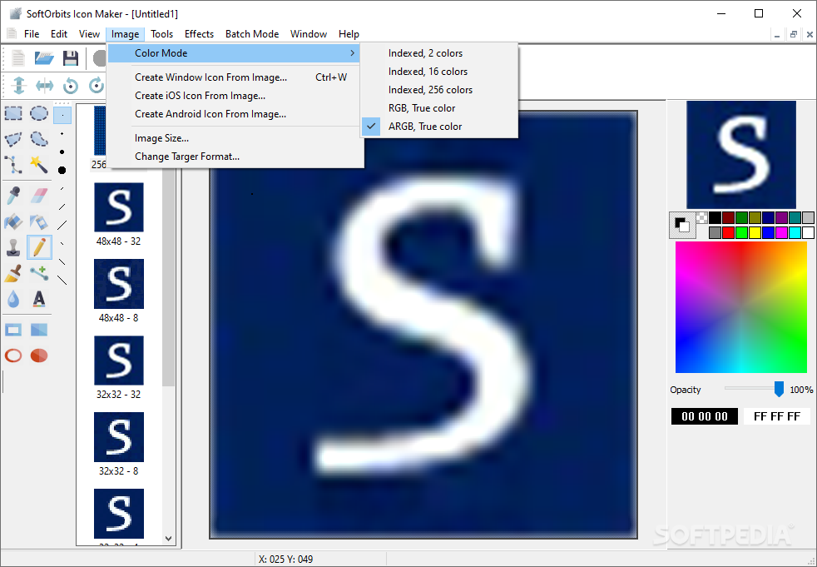This screenshot has width=817, height=567.
Task: Choose Create Android Icon From Image
Action: pyautogui.click(x=234, y=114)
